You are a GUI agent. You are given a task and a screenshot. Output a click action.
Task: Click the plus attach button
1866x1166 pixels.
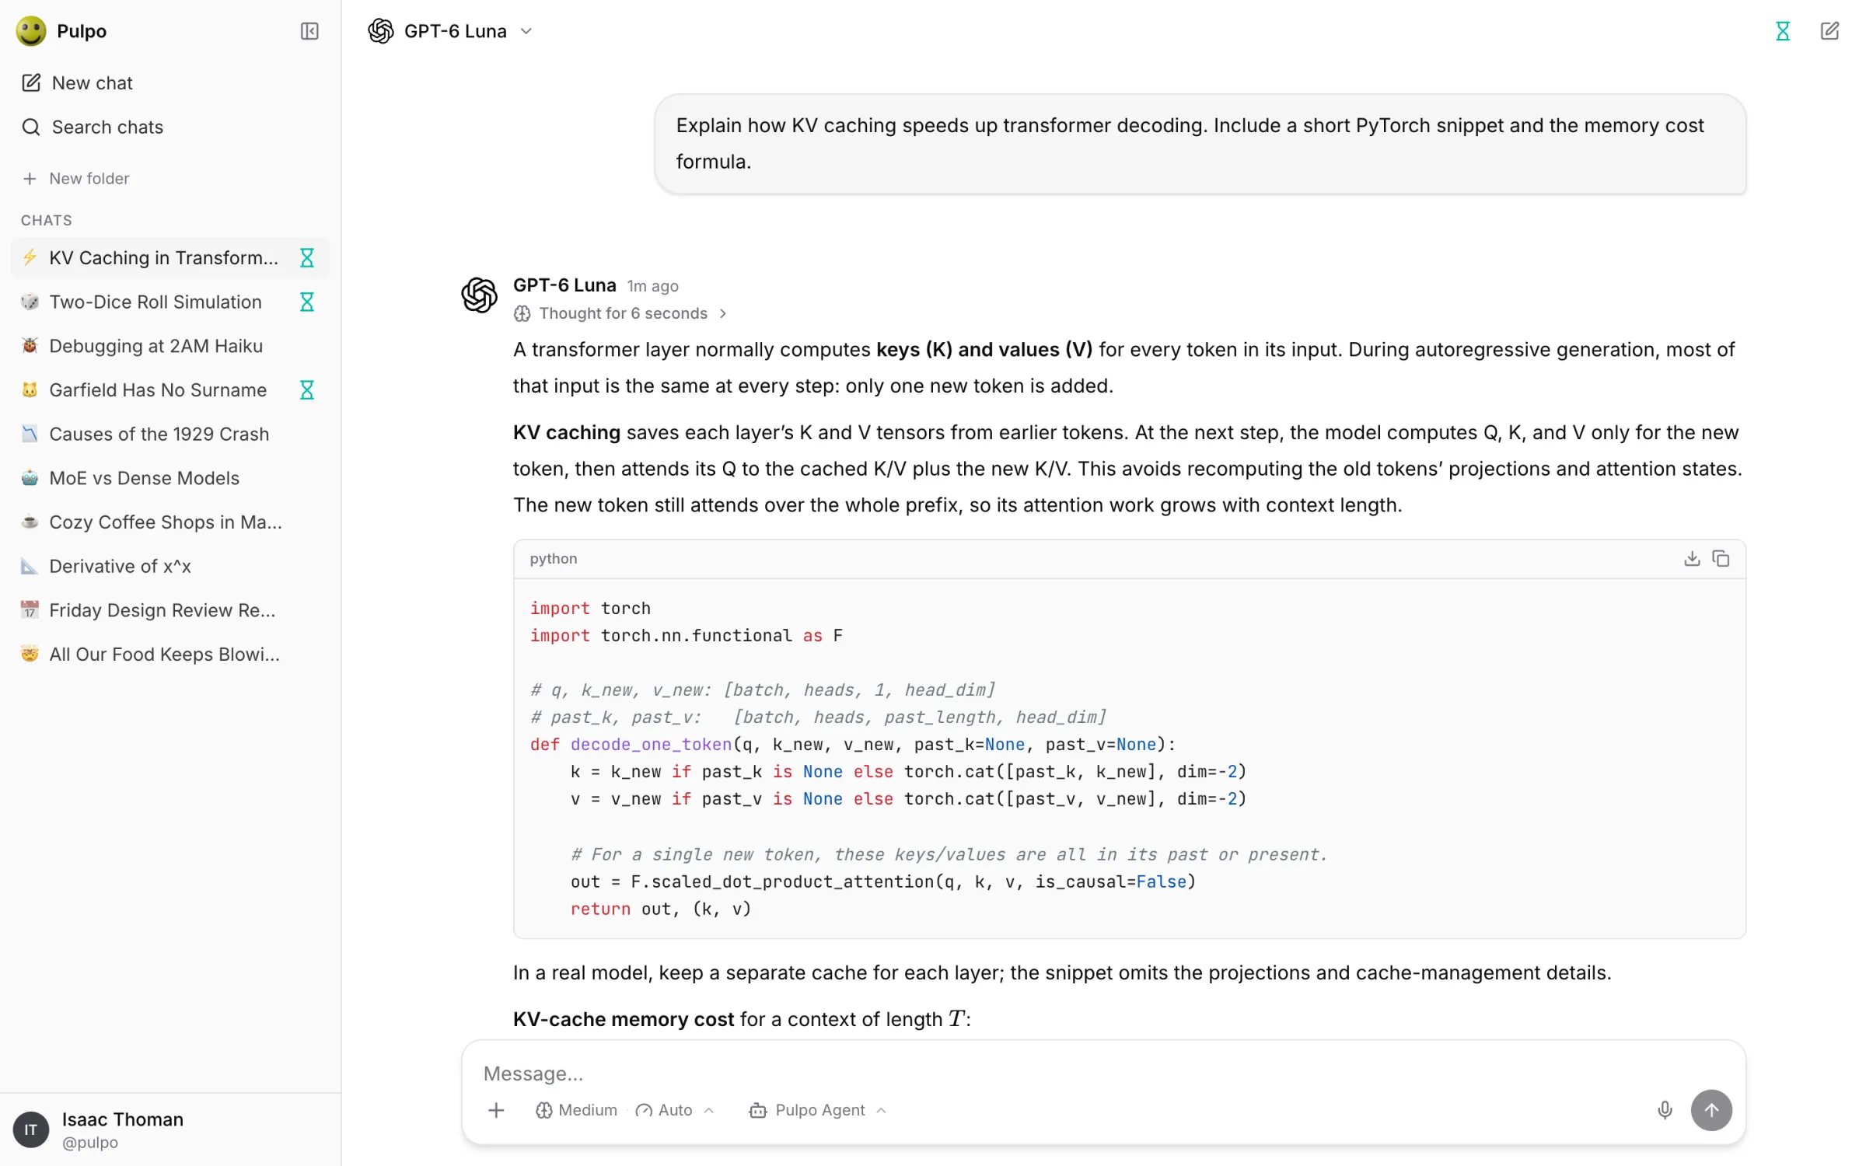point(496,1110)
